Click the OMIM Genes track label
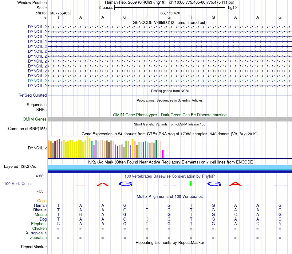This screenshot has width=292, height=254. point(34,119)
